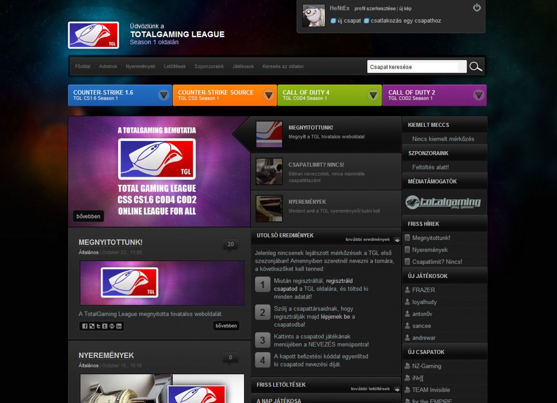Image resolution: width=557 pixels, height=403 pixels.
Task: Share Megnyitottunk post on Twitter
Action: [x=99, y=326]
